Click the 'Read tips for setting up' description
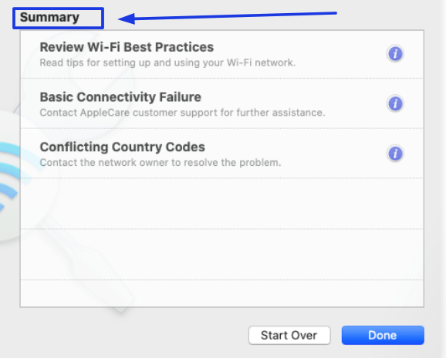 [167, 62]
